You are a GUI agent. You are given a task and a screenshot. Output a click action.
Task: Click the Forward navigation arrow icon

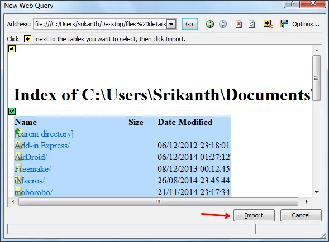(x=223, y=24)
